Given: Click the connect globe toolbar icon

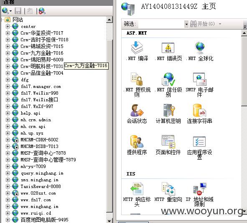Looking at the screenshot, I should click(x=5, y=11).
